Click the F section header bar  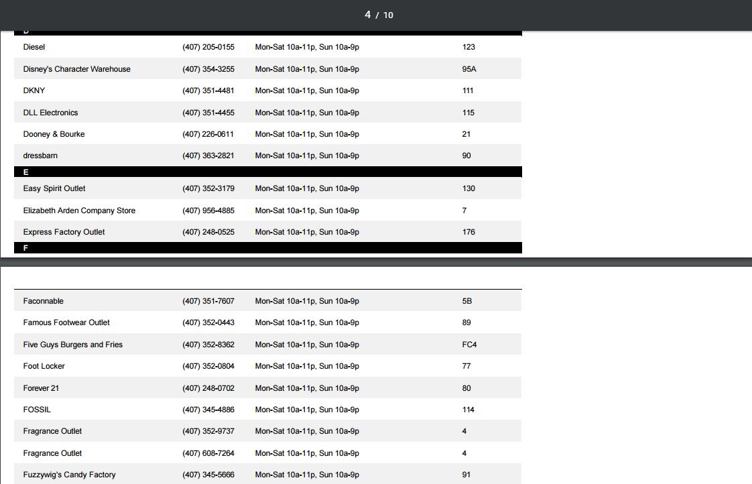point(267,248)
